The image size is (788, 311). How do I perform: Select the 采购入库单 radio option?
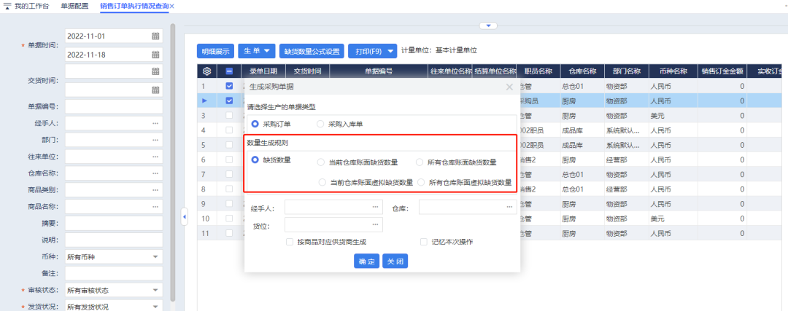pyautogui.click(x=320, y=124)
